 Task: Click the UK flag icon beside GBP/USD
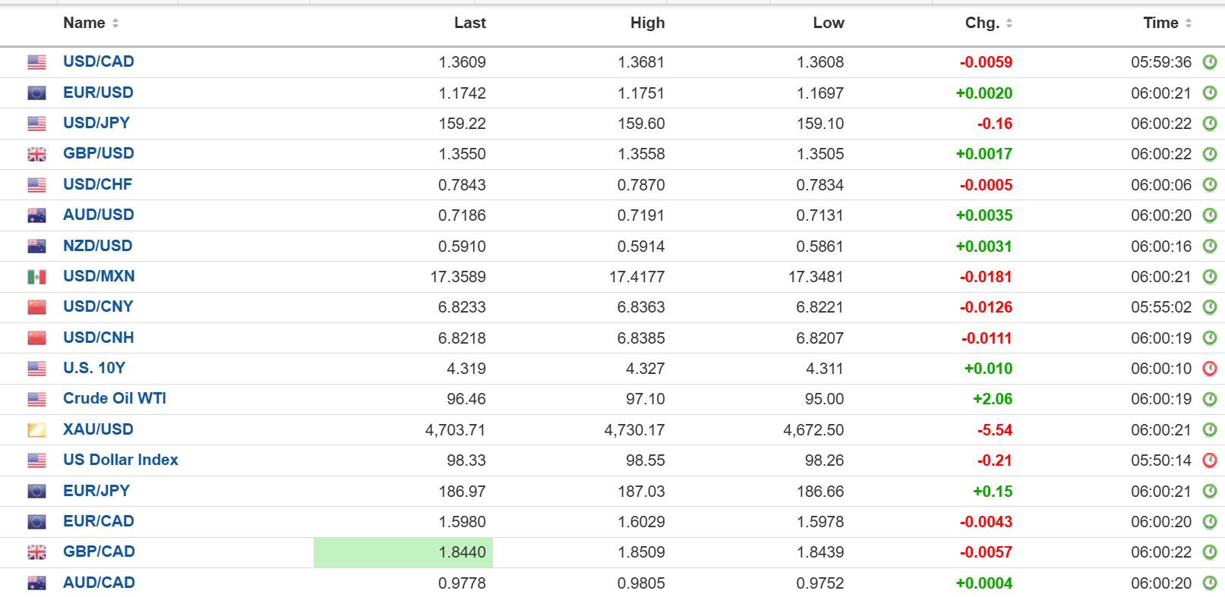pyautogui.click(x=36, y=154)
